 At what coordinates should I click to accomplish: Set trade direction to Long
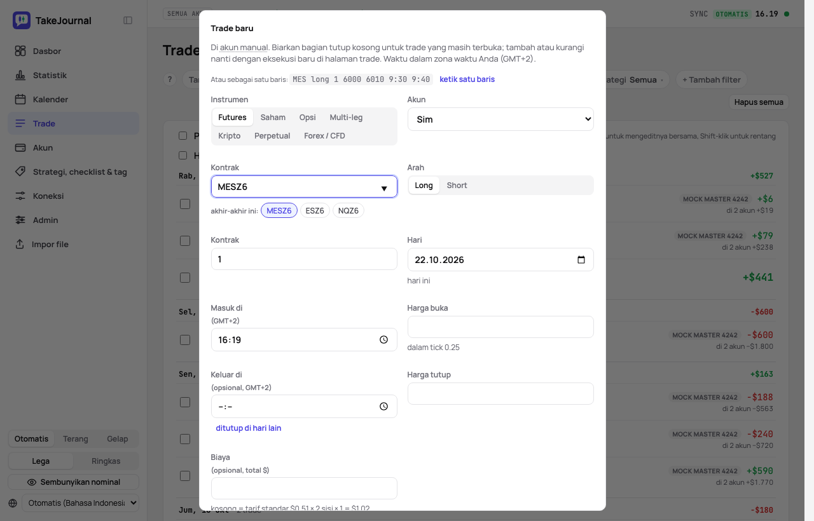(424, 186)
